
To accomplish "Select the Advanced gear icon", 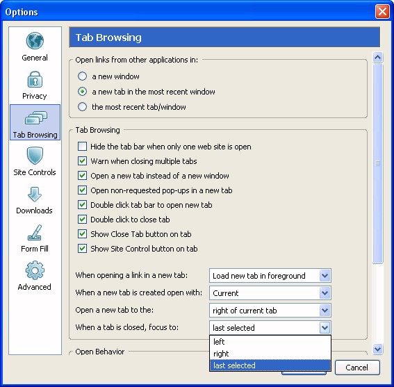I will coord(35,270).
